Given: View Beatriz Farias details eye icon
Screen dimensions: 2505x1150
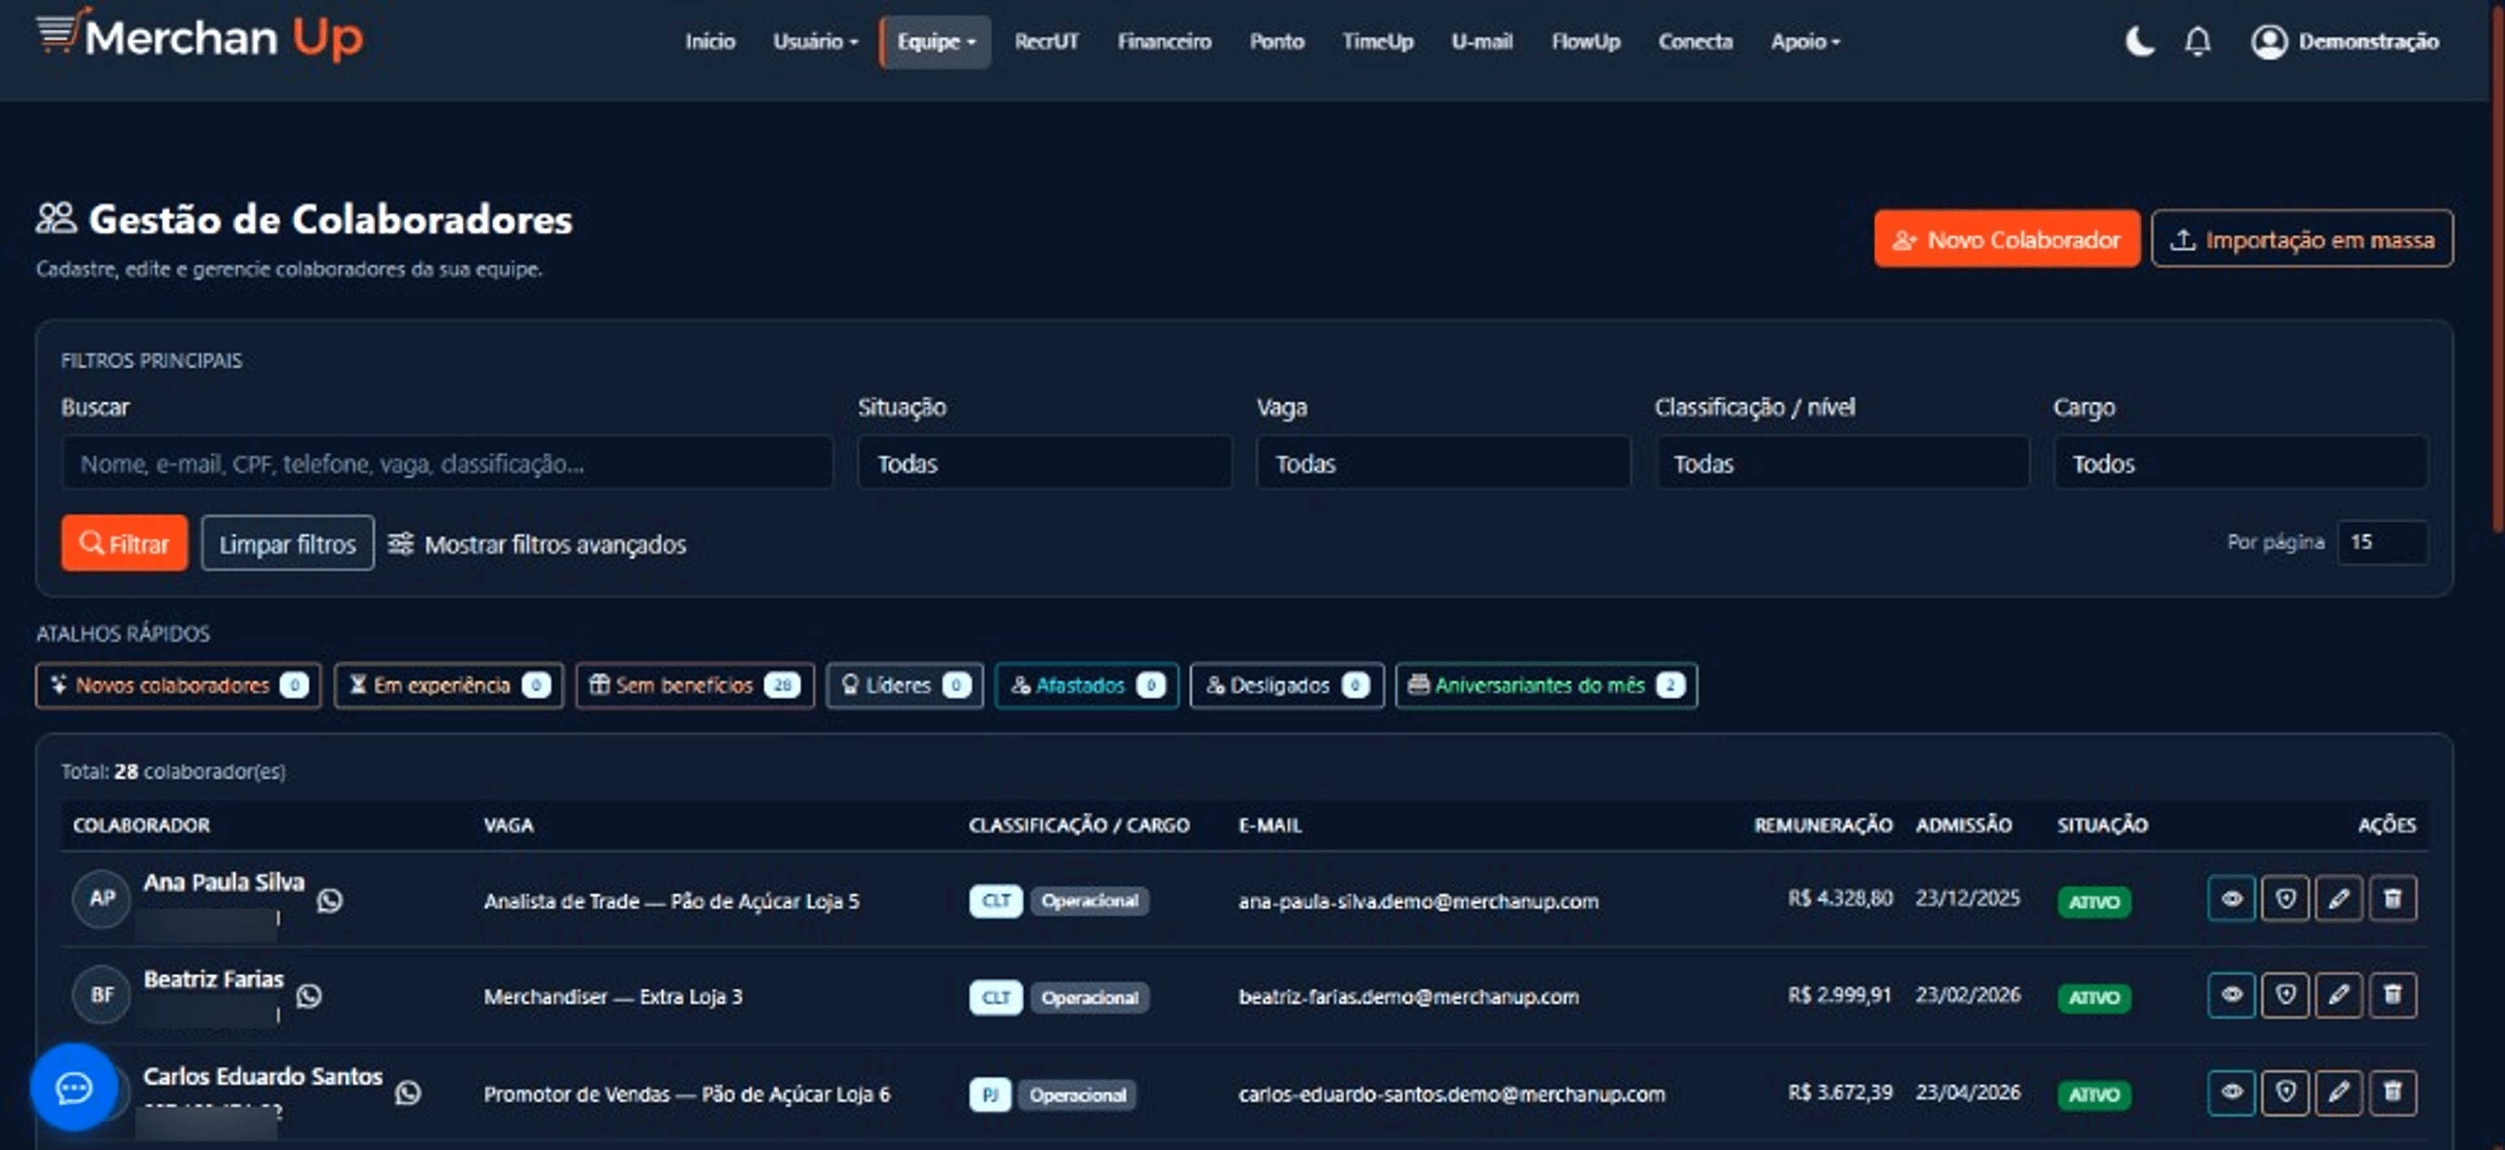Looking at the screenshot, I should tap(2232, 995).
